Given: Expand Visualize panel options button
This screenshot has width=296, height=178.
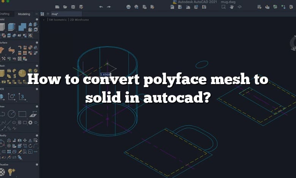Looking at the screenshot, I should pyautogui.click(x=37, y=164).
